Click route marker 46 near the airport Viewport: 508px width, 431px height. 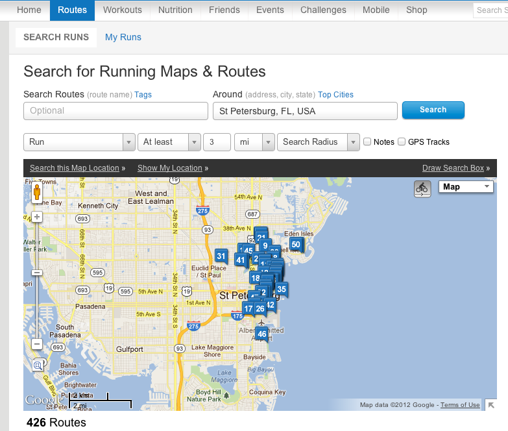261,334
